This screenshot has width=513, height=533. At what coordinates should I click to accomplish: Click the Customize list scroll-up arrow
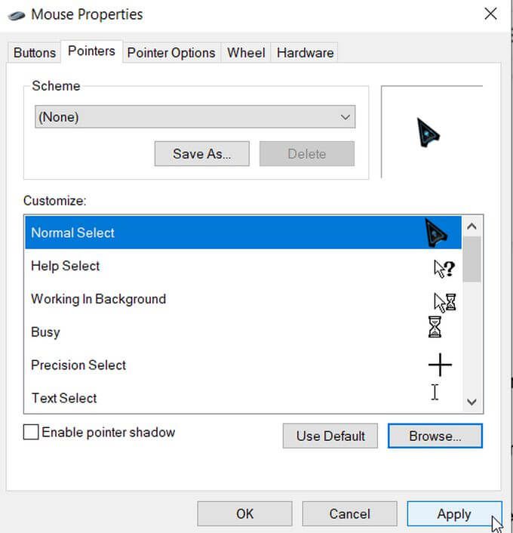(x=472, y=226)
